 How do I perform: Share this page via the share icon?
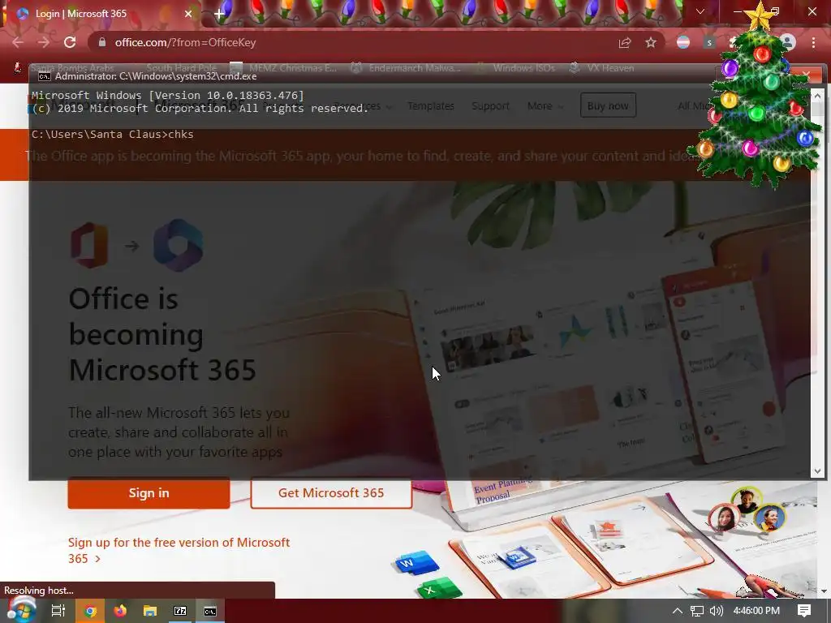pos(625,42)
